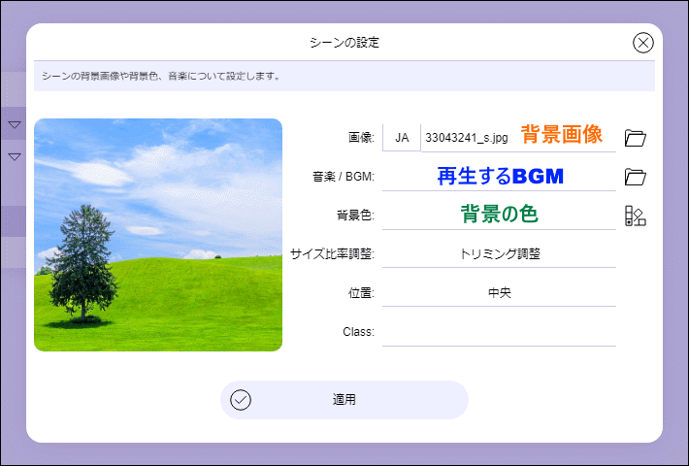Open the background color palette picker
The width and height of the screenshot is (689, 466).
click(x=636, y=216)
